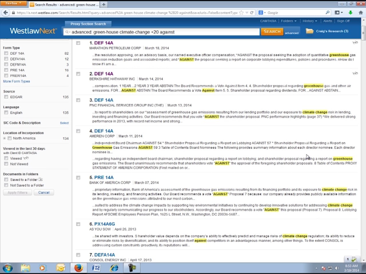The height and width of the screenshot is (274, 366).
Task: Open the Firefox application menu
Action: (13, 3)
